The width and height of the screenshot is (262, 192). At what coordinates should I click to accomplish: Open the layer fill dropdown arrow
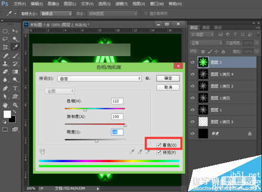(x=257, y=51)
